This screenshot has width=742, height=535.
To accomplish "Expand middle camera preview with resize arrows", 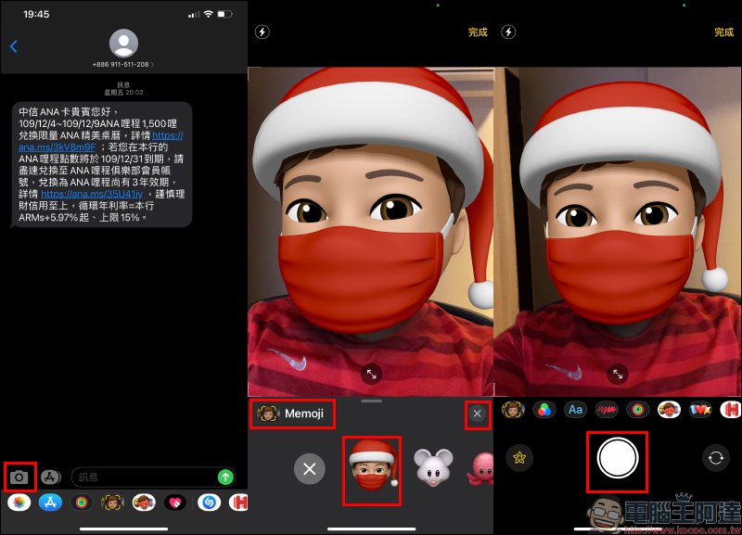I will pyautogui.click(x=372, y=375).
